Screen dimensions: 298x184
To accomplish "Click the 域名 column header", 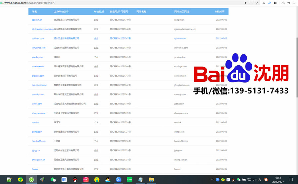I will (34, 12).
